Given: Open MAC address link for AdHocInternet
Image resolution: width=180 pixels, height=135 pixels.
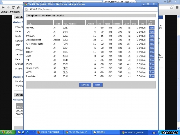Looking at the screenshot, I should [x=65, y=40].
